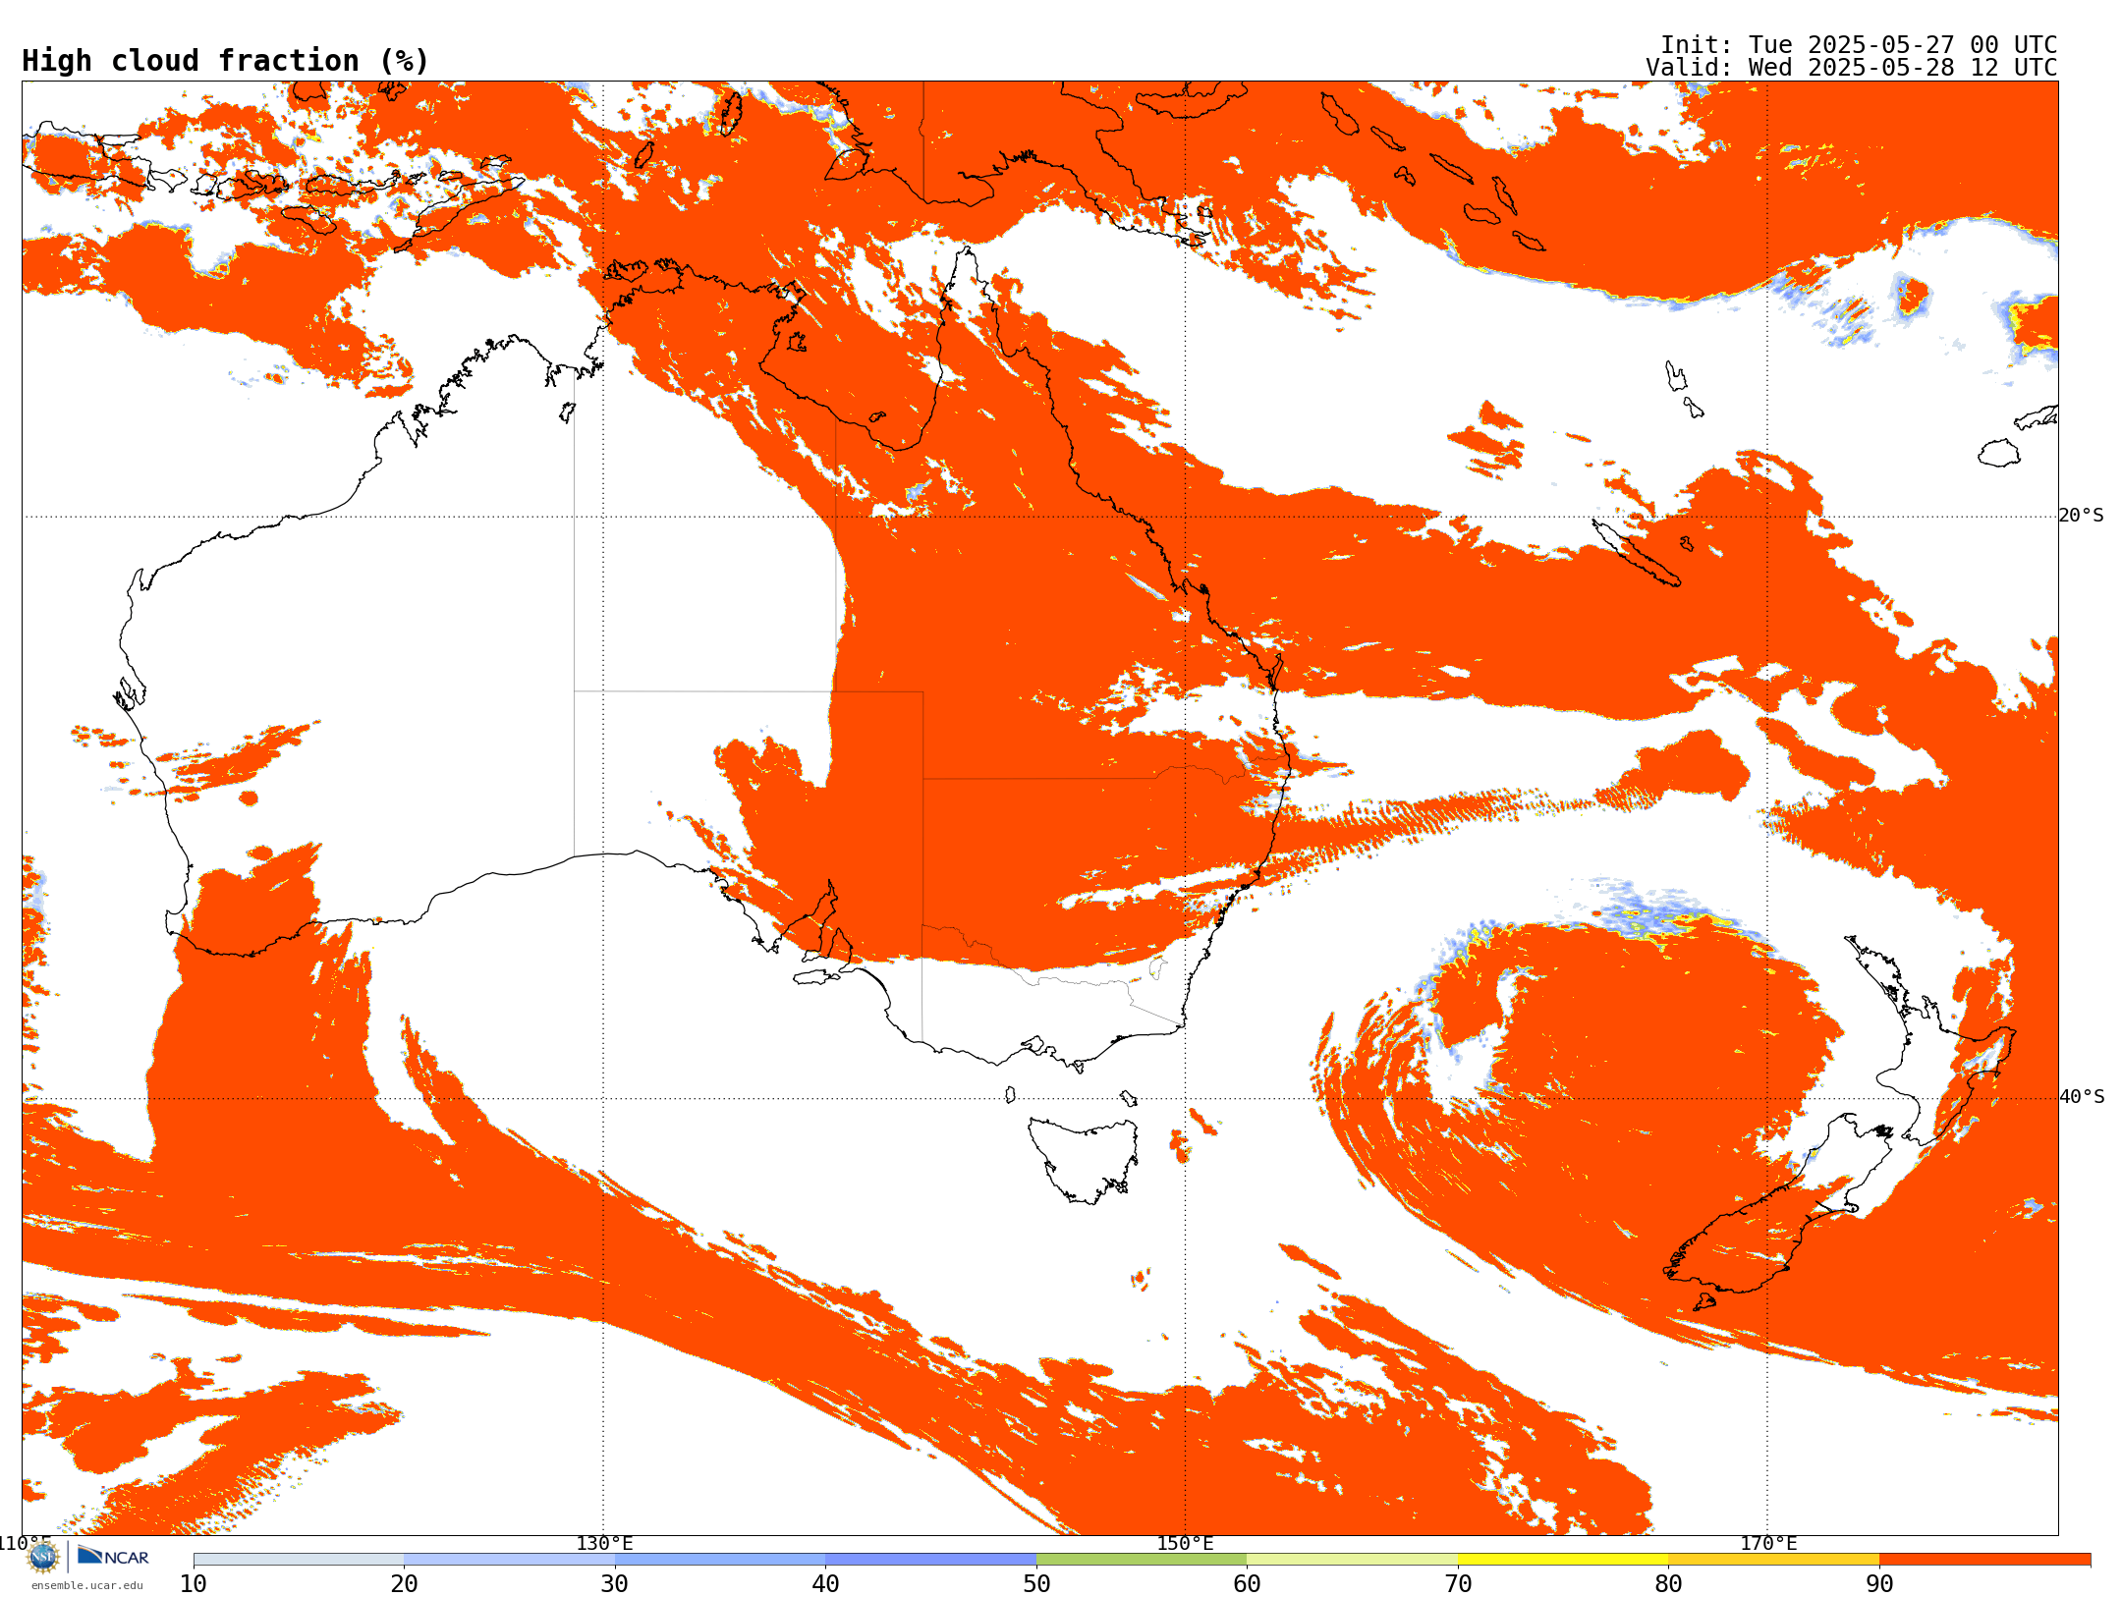Click the above-90% orange-red colorbar segment
The width and height of the screenshot is (2122, 1597).
pyautogui.click(x=1984, y=1560)
